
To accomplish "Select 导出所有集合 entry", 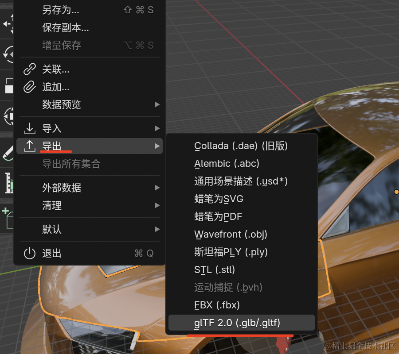I will point(89,164).
